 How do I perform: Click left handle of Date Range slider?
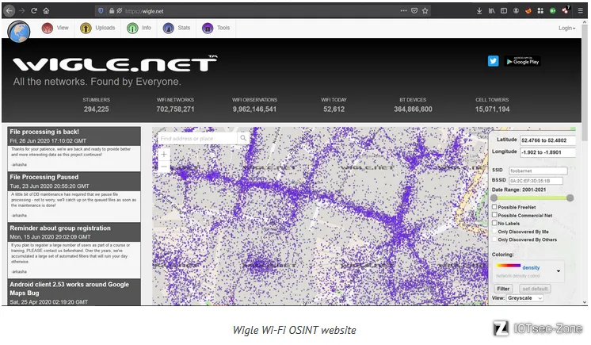tap(494, 197)
